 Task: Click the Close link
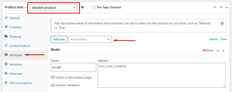(x=223, y=39)
